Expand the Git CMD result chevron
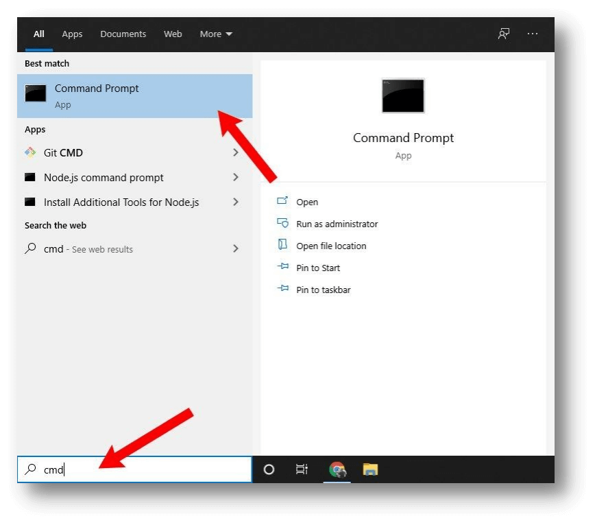595x525 pixels. (x=236, y=152)
